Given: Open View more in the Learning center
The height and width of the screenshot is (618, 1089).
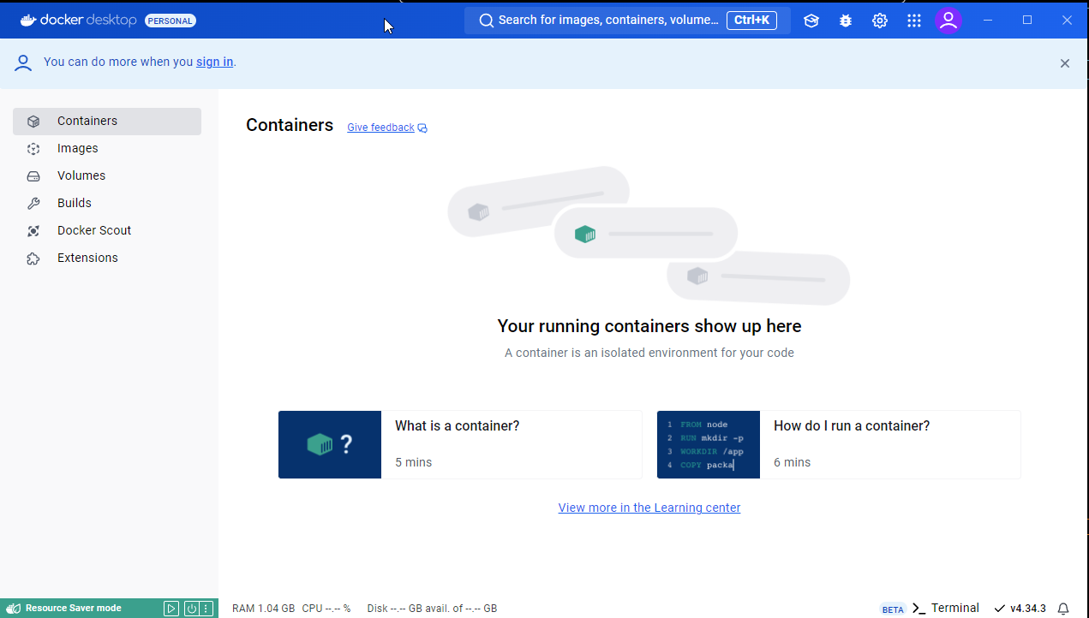Looking at the screenshot, I should tap(649, 508).
